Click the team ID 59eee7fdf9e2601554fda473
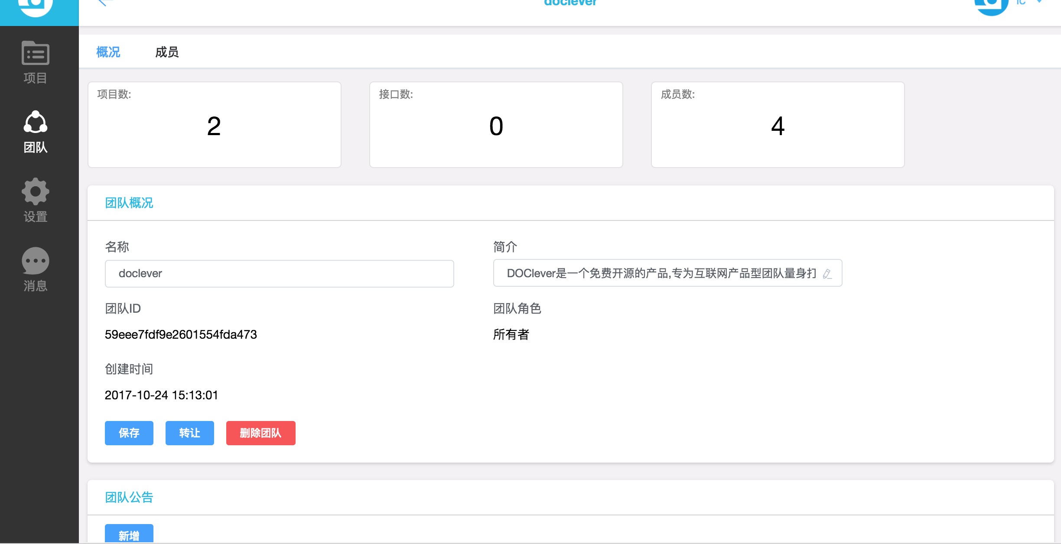The width and height of the screenshot is (1061, 544). tap(181, 334)
